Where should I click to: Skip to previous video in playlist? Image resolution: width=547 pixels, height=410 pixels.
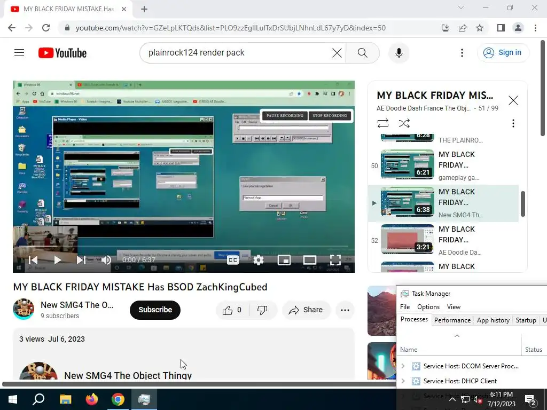tap(33, 260)
